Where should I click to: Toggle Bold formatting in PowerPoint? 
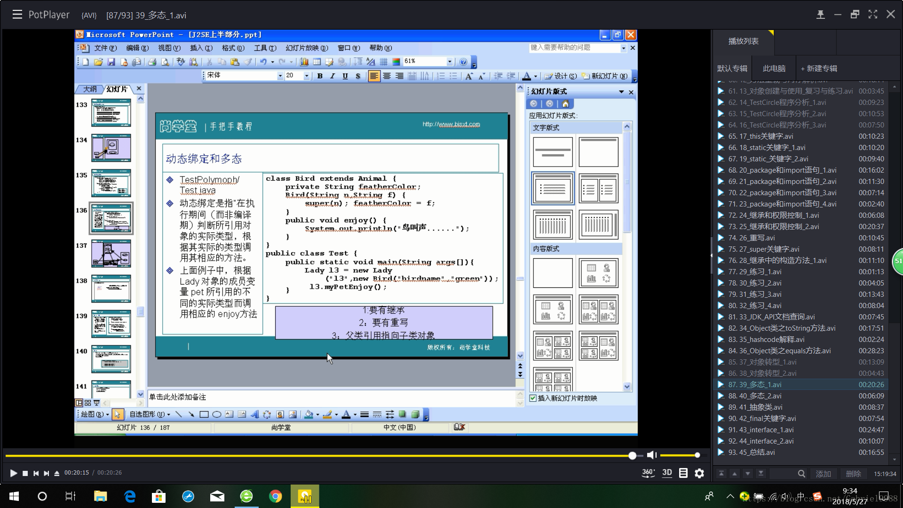coord(320,76)
